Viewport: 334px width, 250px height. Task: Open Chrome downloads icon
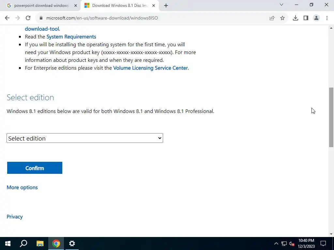click(x=296, y=18)
